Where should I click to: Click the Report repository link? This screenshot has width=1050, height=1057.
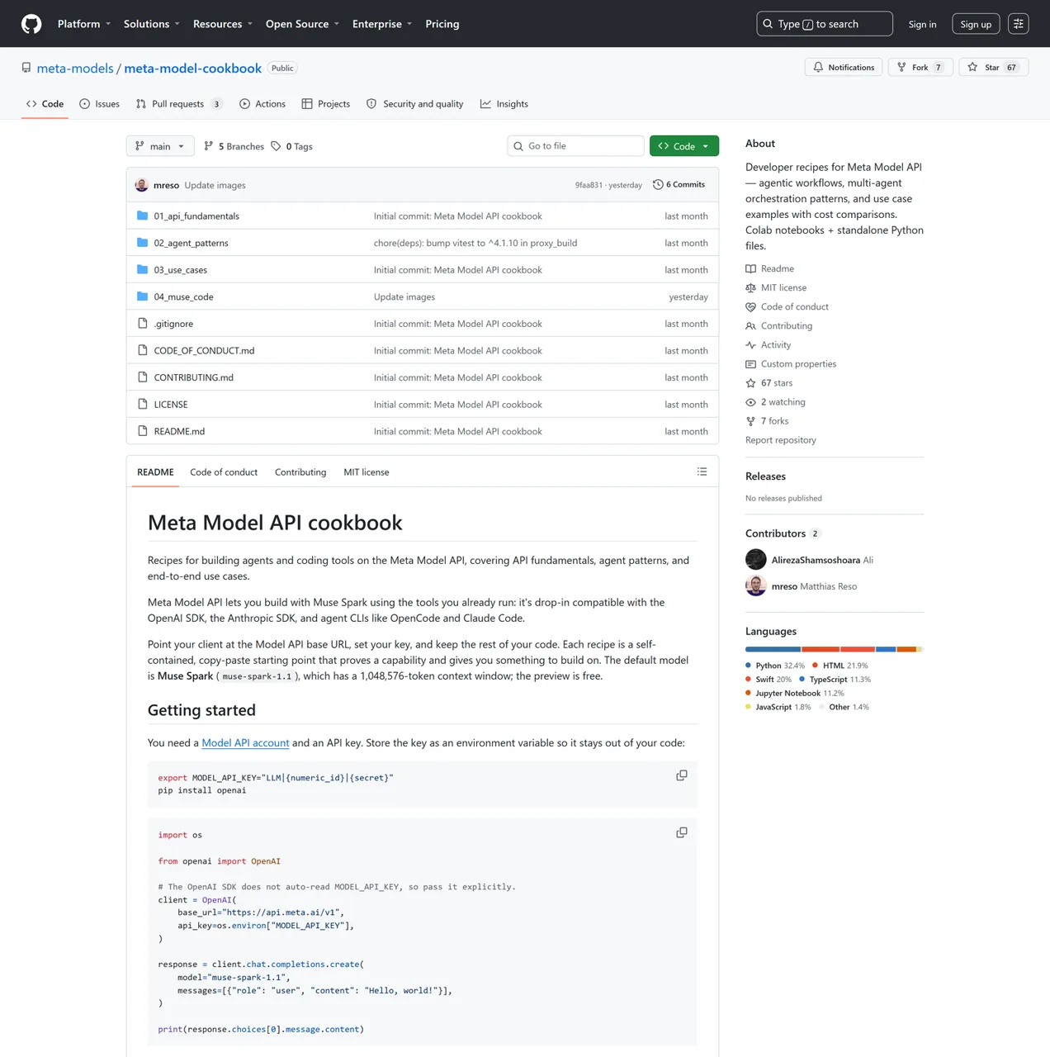click(x=781, y=440)
